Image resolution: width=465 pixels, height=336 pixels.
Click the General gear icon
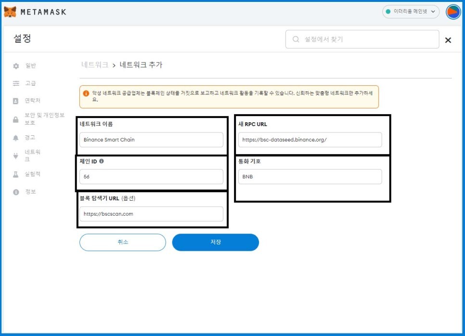pyautogui.click(x=16, y=66)
